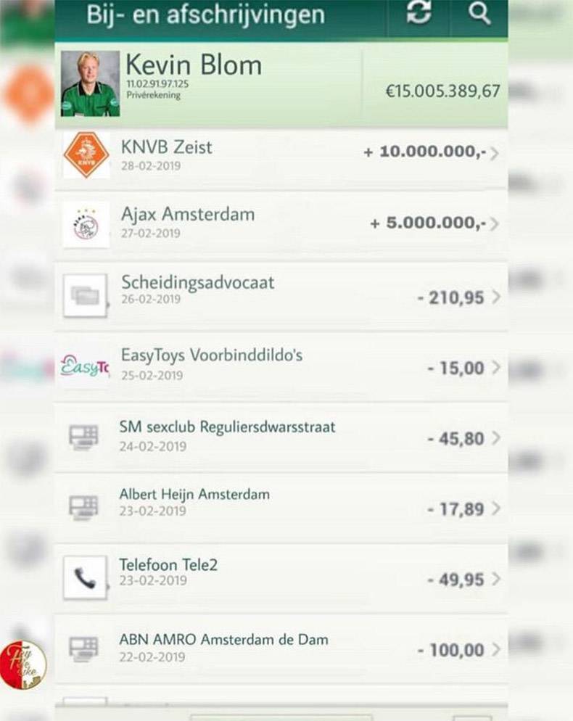Click the Ajax Amsterdam club logo
Screen dimensions: 573x721
tap(86, 225)
